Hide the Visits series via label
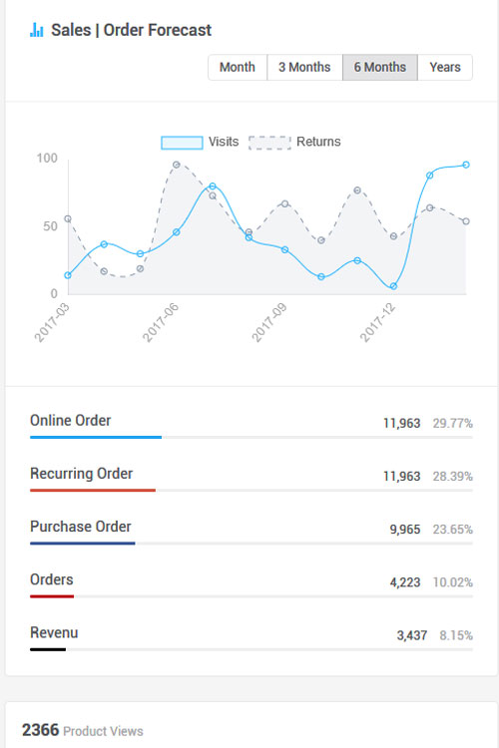 [x=224, y=142]
